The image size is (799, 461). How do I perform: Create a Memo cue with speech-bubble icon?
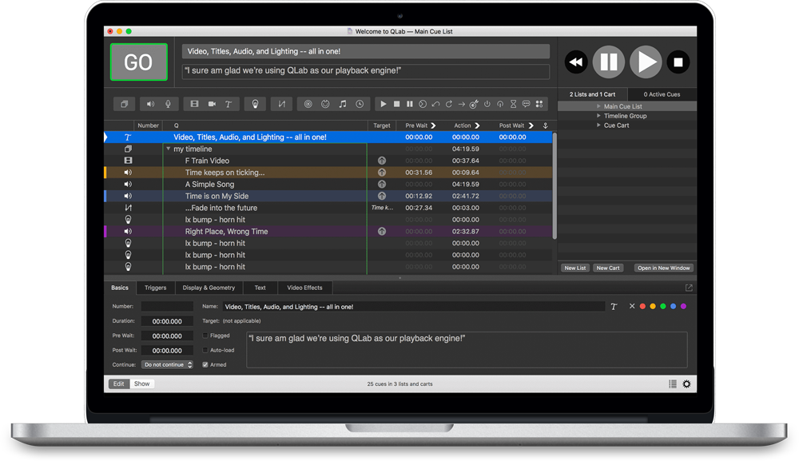click(526, 104)
